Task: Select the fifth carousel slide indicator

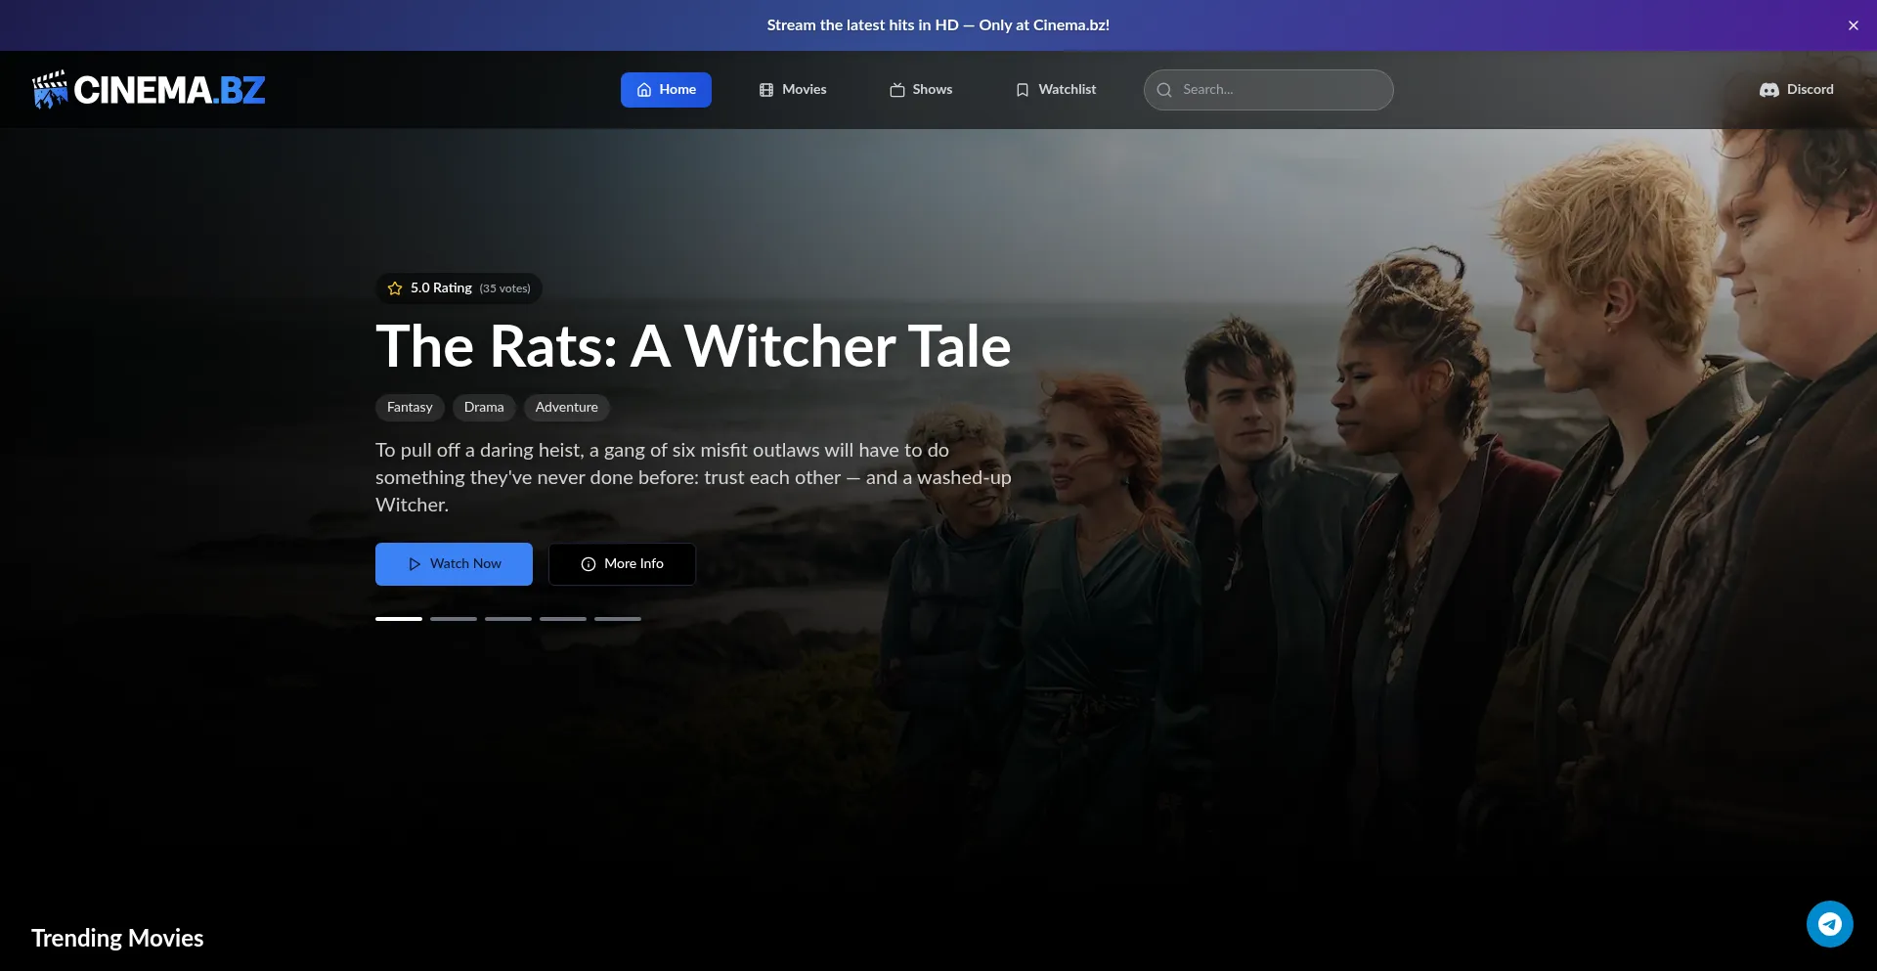Action: 618,619
